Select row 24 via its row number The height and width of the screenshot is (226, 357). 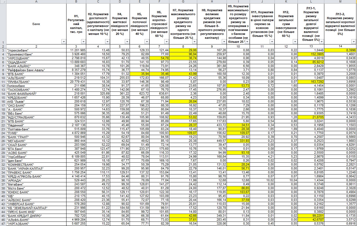[3, 133]
